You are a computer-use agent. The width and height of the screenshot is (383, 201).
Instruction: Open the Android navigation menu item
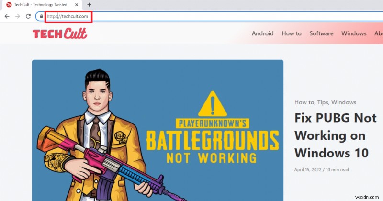point(262,33)
